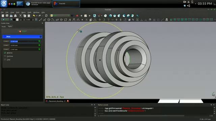Click the Close button in task panel
The height and width of the screenshot is (121, 216).
[23, 31]
